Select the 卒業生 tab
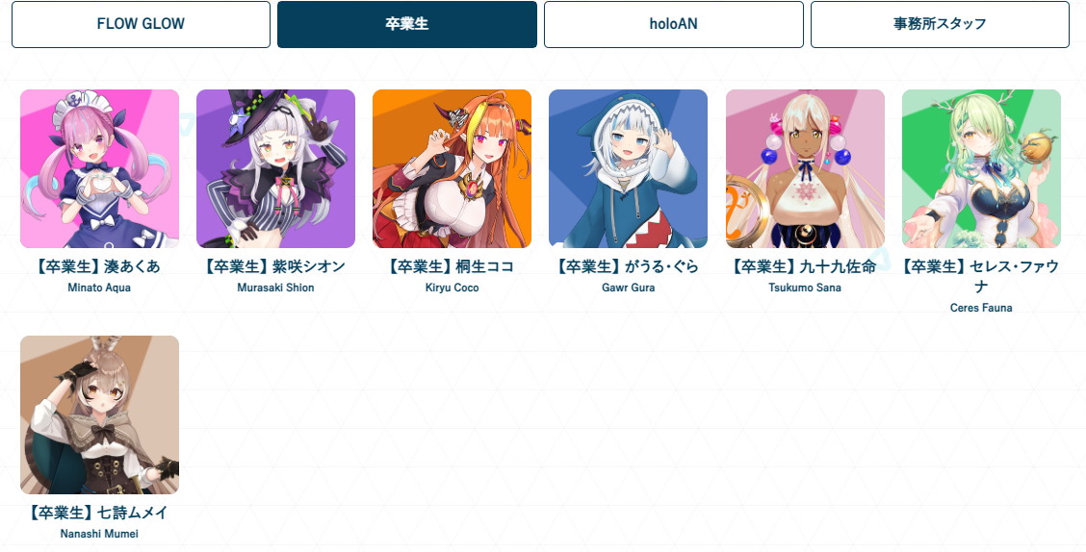 407,24
